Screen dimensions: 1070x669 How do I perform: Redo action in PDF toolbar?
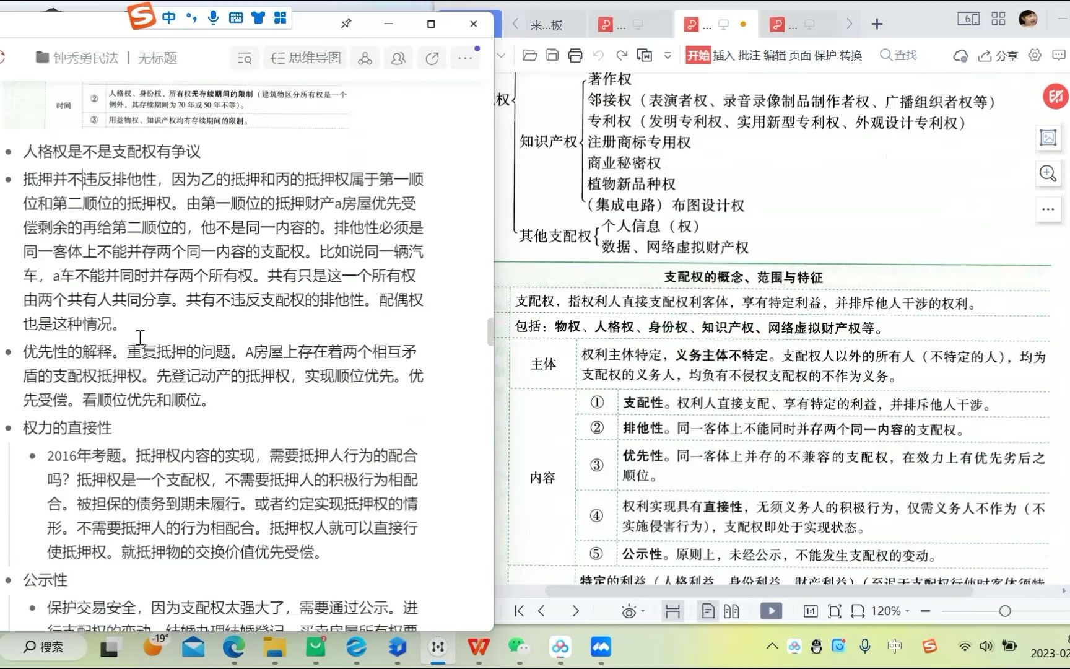coord(622,55)
